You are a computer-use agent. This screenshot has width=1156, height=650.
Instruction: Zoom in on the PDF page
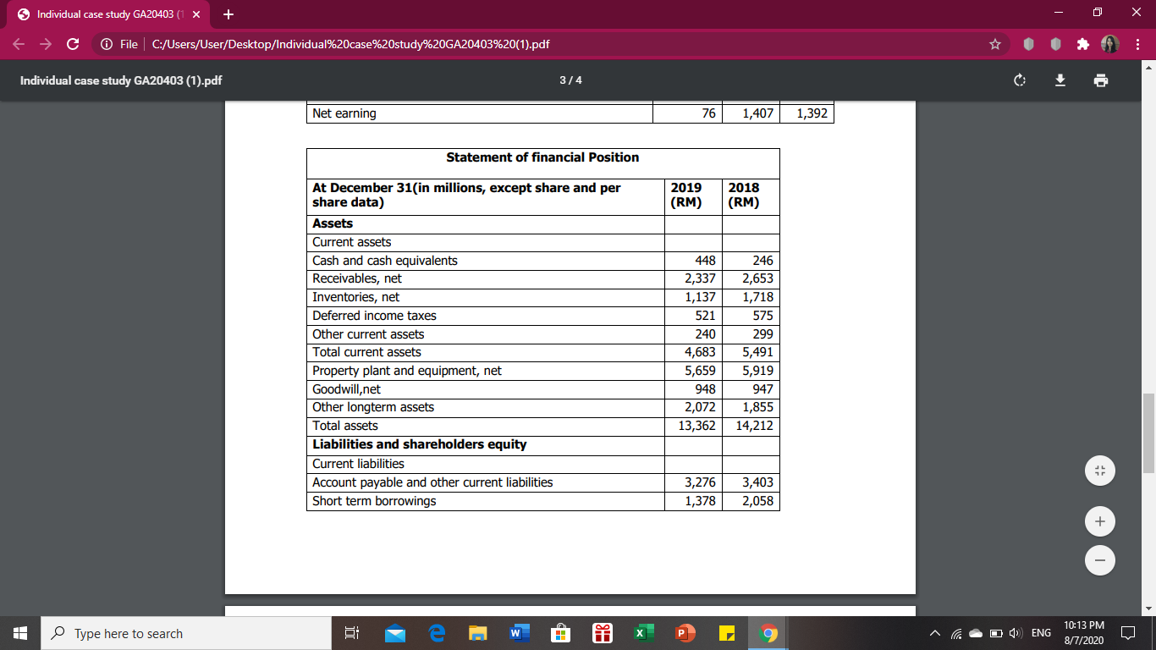click(1099, 521)
